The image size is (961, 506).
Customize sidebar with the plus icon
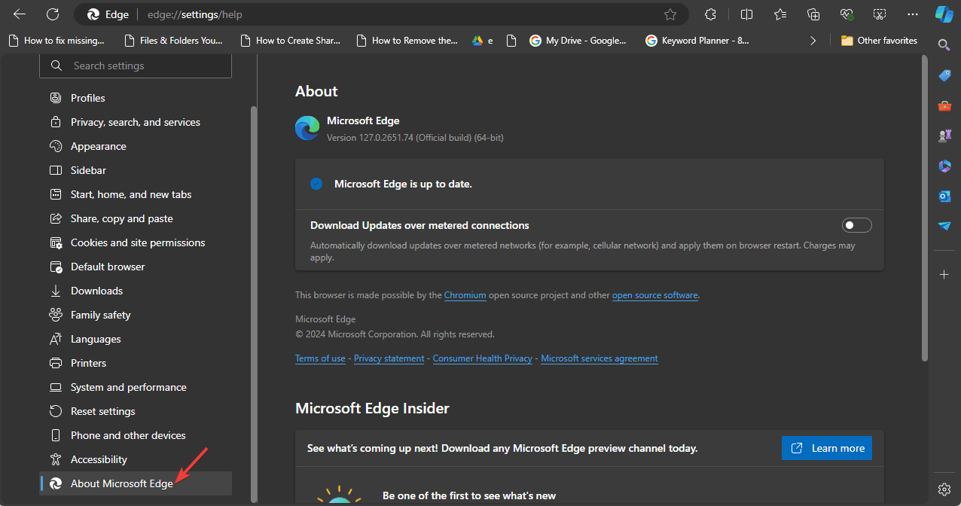[x=944, y=275]
